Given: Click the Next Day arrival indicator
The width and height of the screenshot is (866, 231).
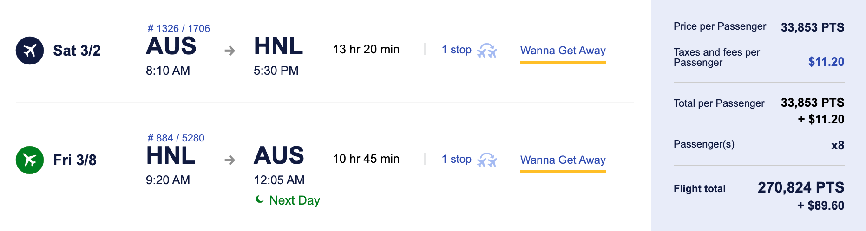Looking at the screenshot, I should pos(294,200).
